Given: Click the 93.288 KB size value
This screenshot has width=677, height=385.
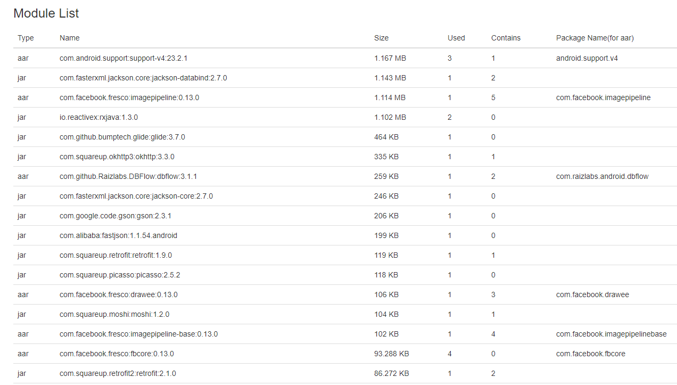Looking at the screenshot, I should click(x=392, y=354).
